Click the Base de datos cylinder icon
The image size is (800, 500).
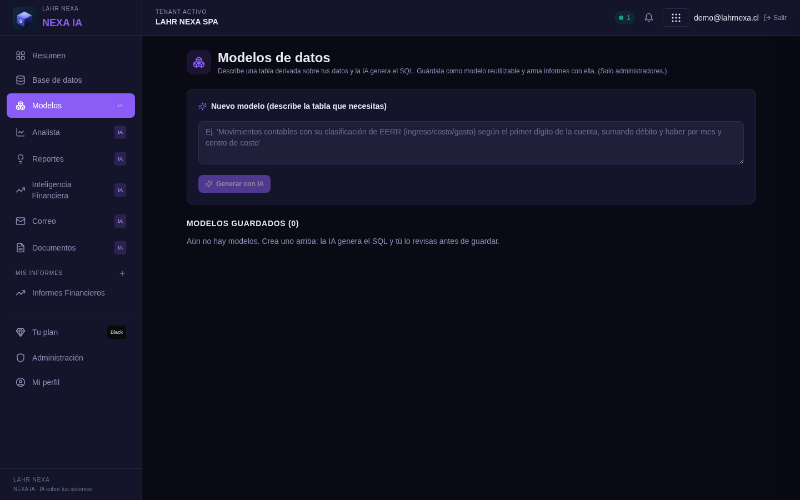tap(21, 80)
